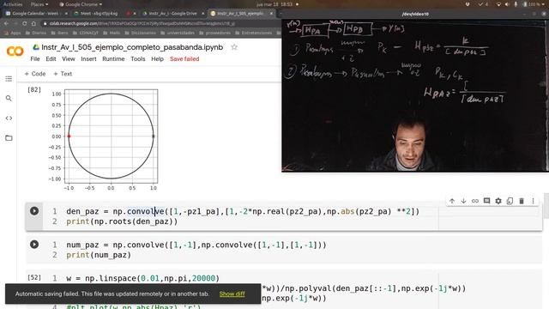Viewport: 549px width, 309px height.
Task: Open GNOME Activities overview
Action: (x=13, y=4)
